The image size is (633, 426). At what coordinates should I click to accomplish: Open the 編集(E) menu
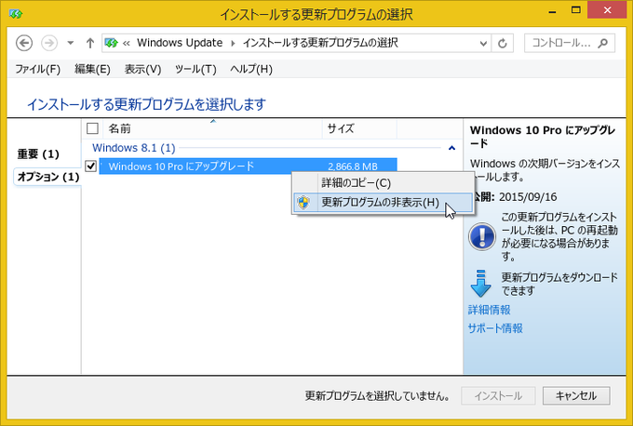(92, 69)
